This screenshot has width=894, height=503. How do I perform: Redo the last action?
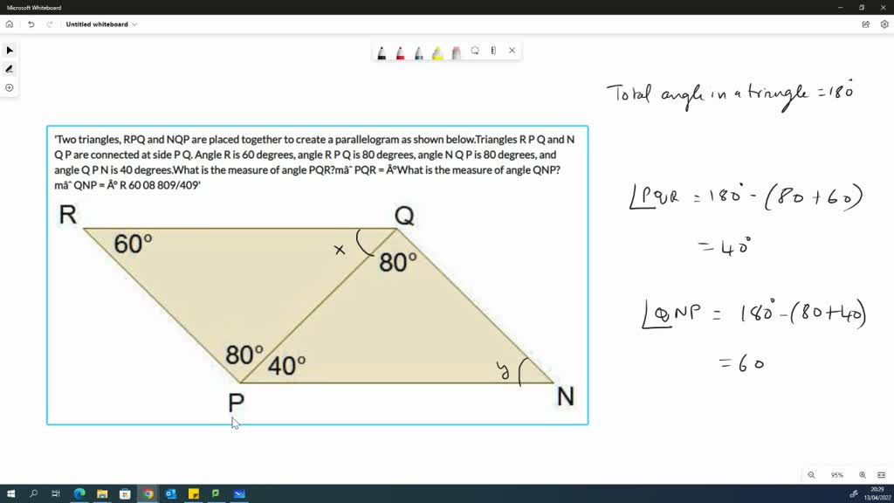51,24
